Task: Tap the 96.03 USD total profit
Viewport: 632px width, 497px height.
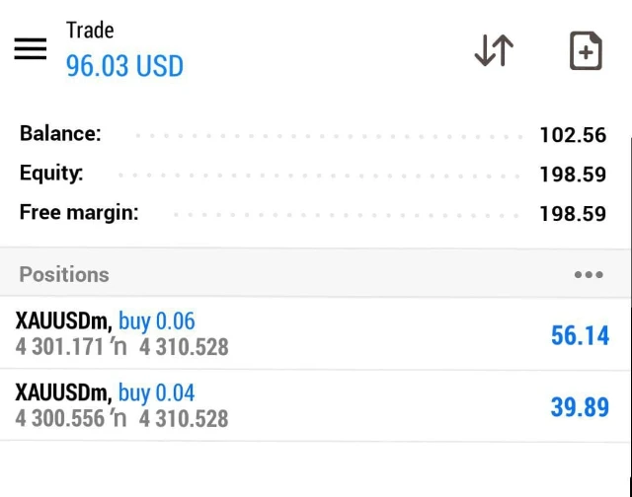Action: coord(124,66)
